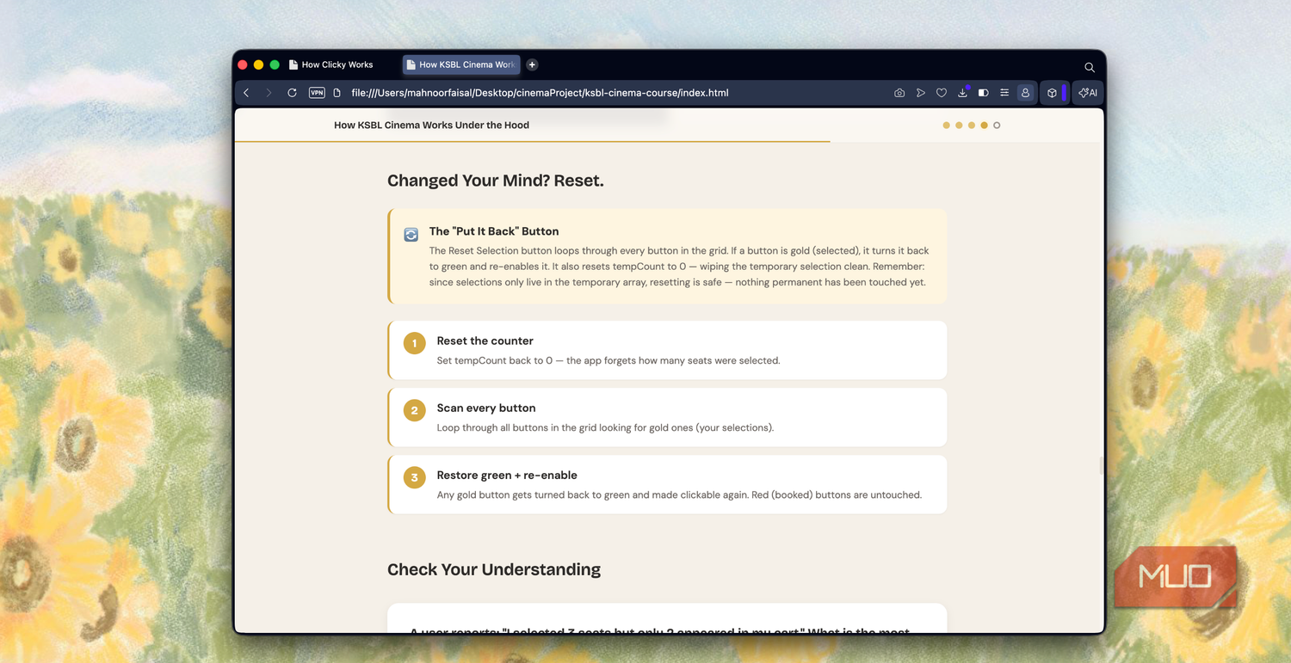Open the AI assistant button
1291x663 pixels.
click(1088, 93)
